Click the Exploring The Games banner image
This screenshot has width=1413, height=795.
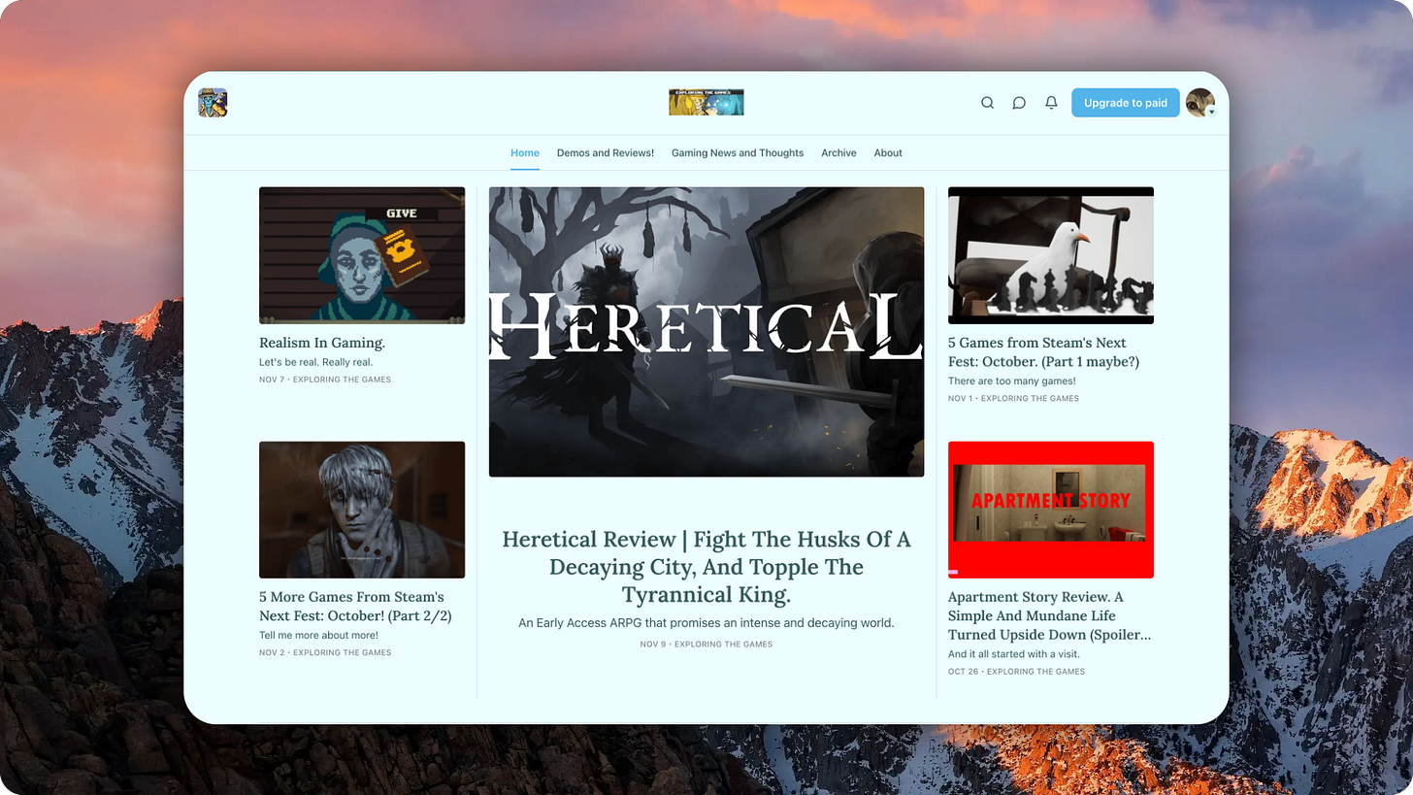706,102
